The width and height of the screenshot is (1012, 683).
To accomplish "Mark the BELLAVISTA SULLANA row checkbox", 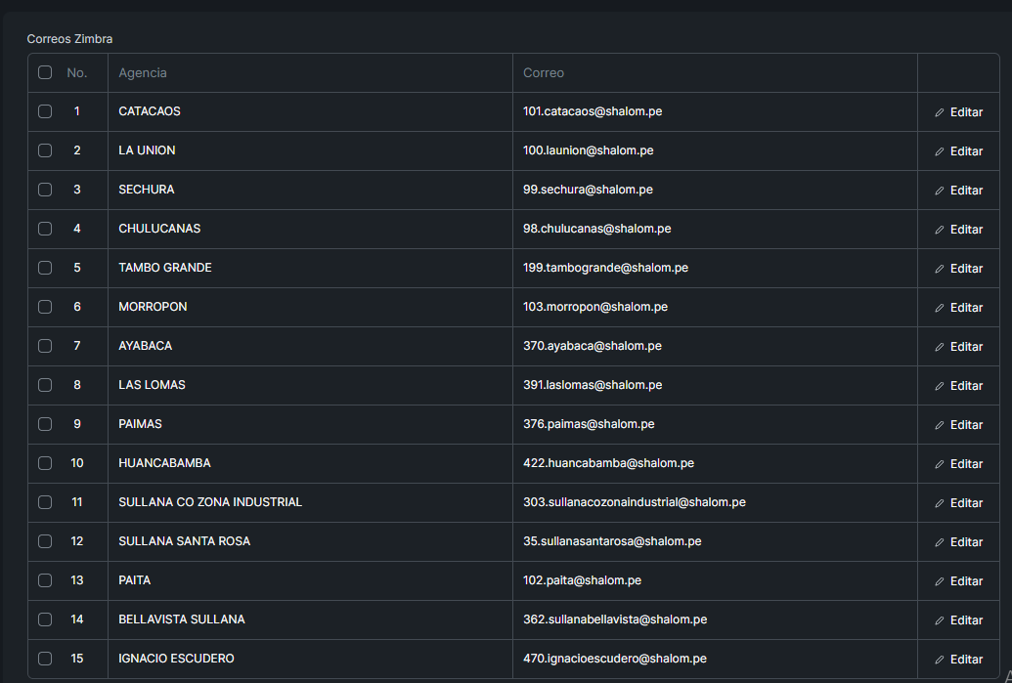I will point(45,619).
